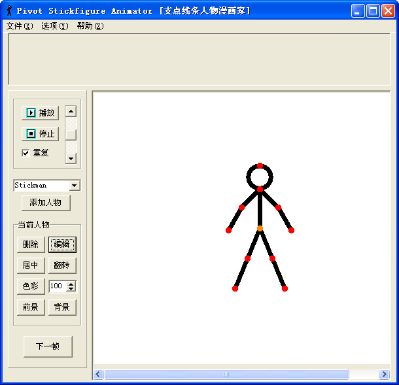Click the 编辑 edit button
The image size is (399, 385).
62,244
